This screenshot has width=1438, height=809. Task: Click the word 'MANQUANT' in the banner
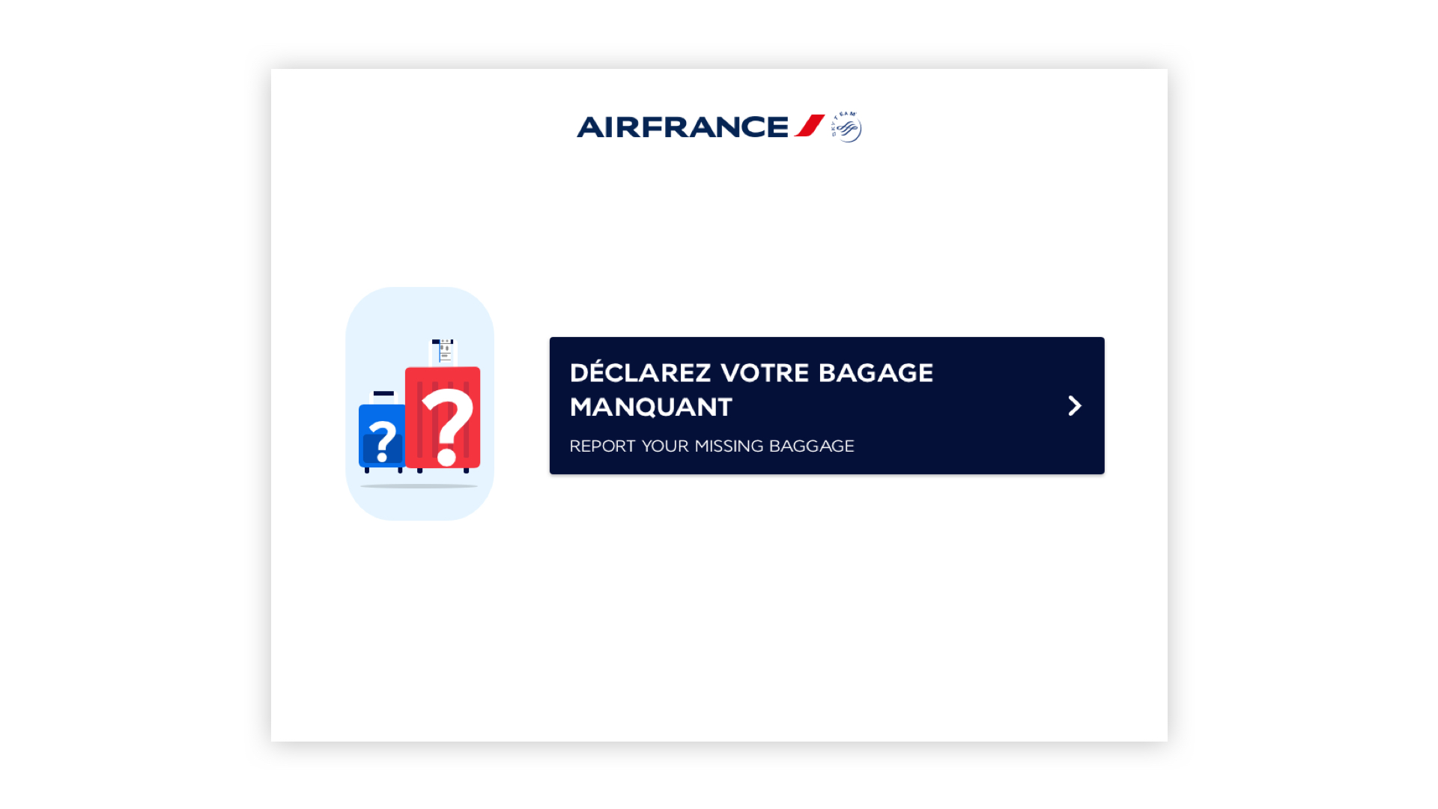click(651, 407)
